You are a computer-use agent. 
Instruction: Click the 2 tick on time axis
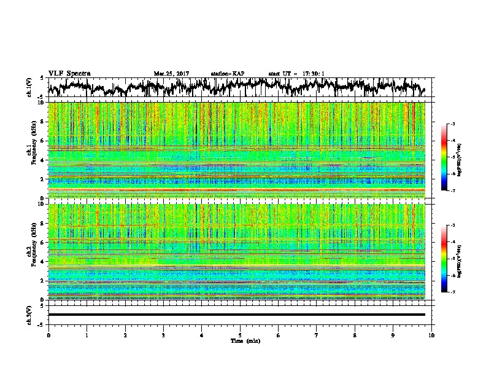125,335
